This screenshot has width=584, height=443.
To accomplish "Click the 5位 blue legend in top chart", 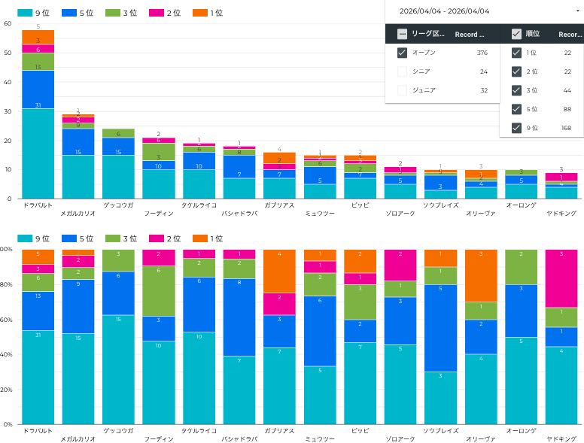I will pos(77,13).
